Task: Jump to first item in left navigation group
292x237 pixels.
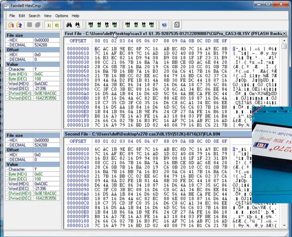Action: [91, 24]
